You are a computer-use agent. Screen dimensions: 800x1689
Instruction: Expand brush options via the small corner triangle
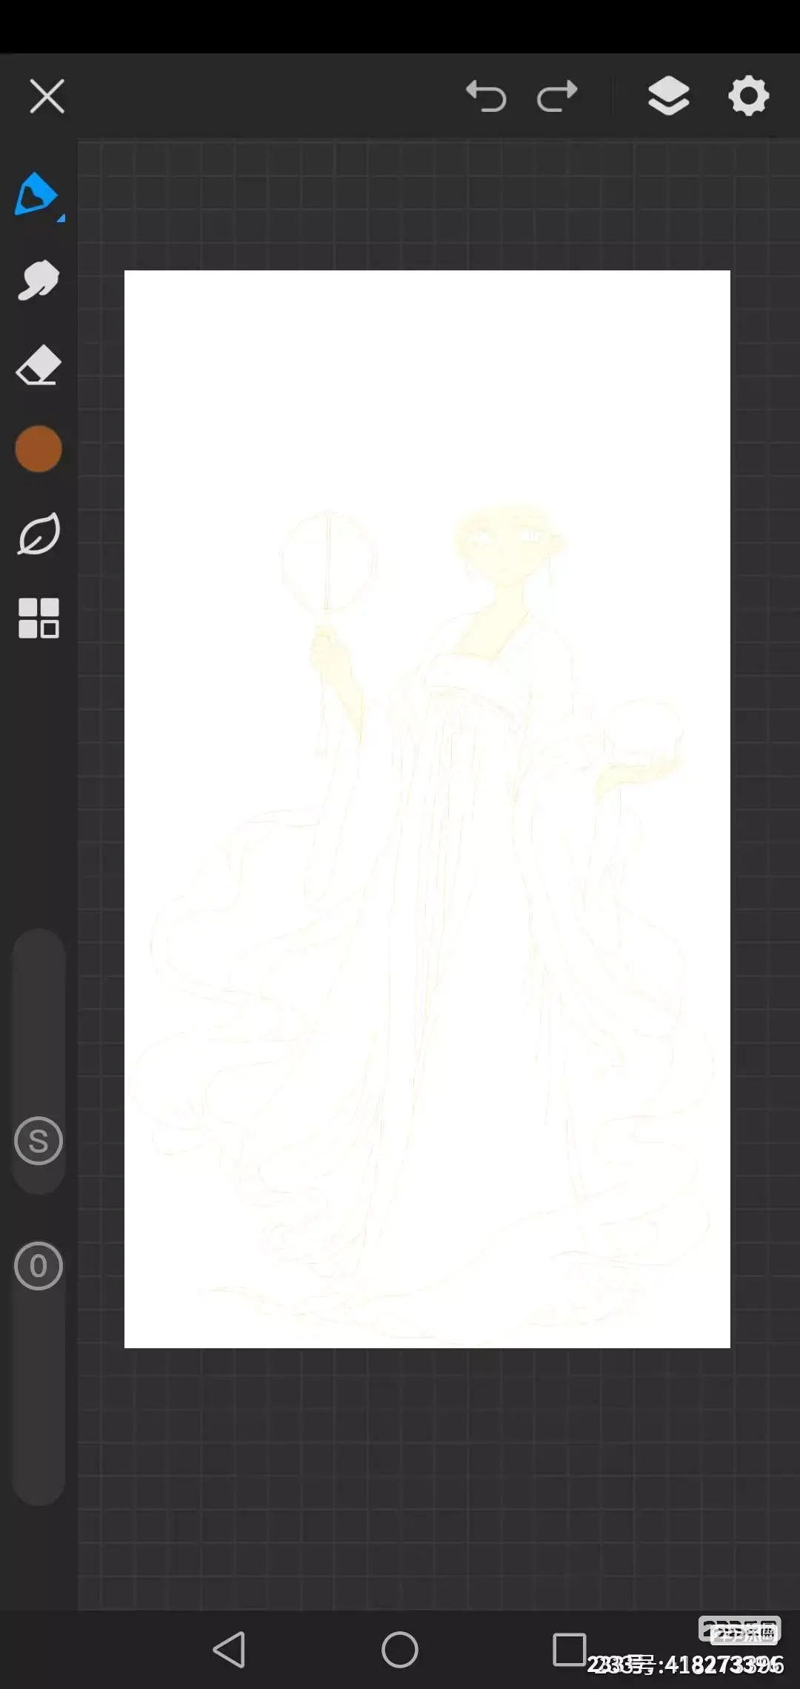point(61,219)
